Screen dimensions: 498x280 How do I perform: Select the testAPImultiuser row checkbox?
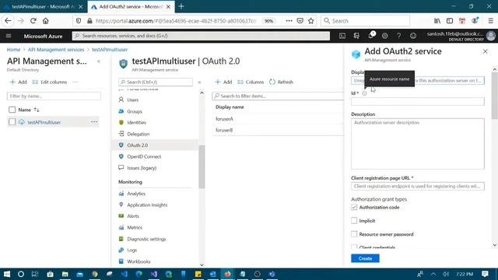click(12, 122)
